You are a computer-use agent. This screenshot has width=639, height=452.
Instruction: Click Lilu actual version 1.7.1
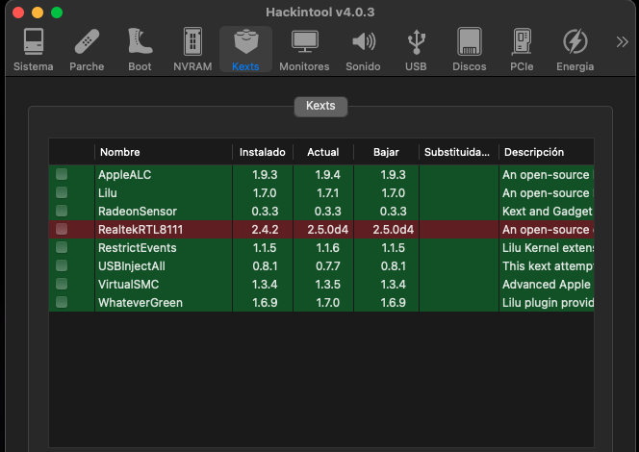tap(327, 193)
